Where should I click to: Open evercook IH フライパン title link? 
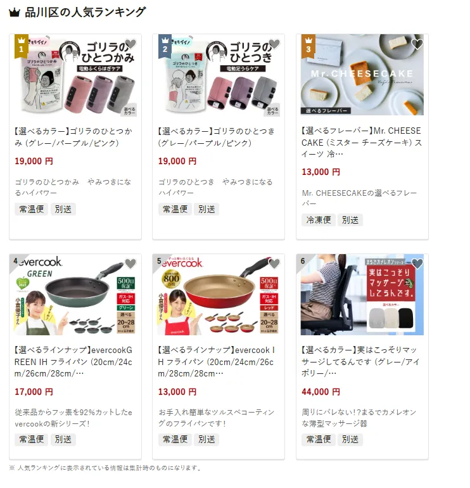pyautogui.click(x=217, y=362)
